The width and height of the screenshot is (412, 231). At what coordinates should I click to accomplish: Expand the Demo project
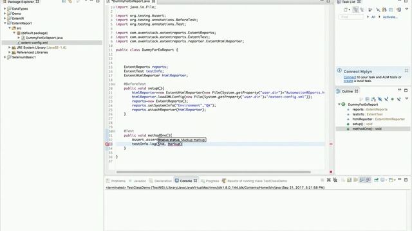click(x=5, y=13)
